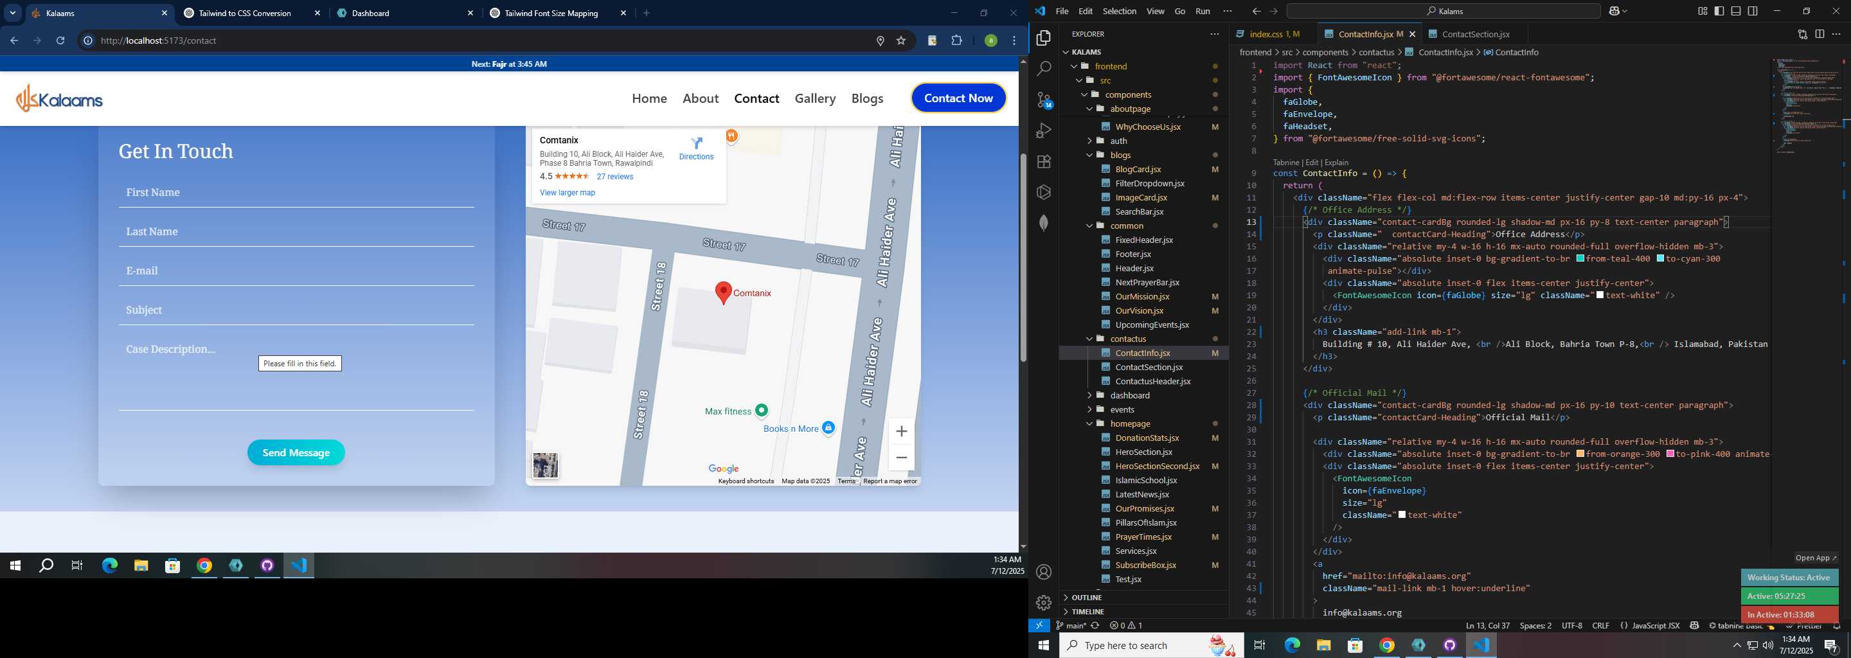Open Header.jsx in the explorer
The width and height of the screenshot is (1851, 658).
tap(1133, 268)
